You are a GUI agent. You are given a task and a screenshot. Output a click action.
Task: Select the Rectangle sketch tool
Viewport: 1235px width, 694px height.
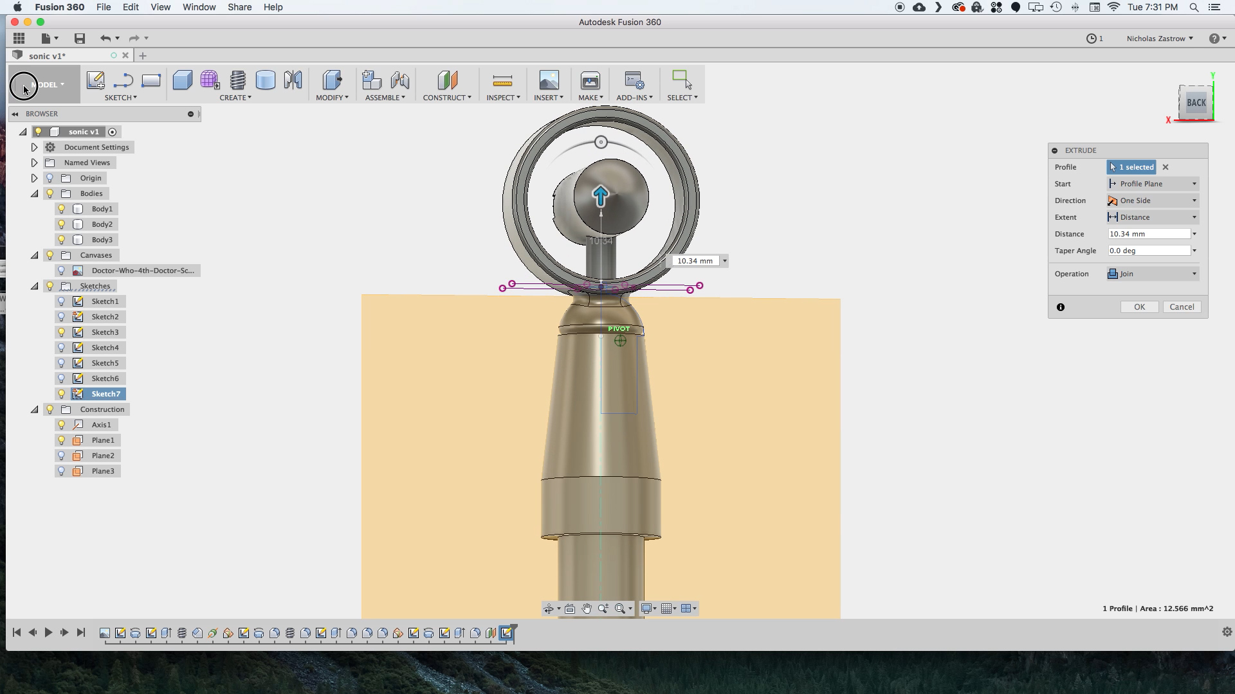(151, 80)
